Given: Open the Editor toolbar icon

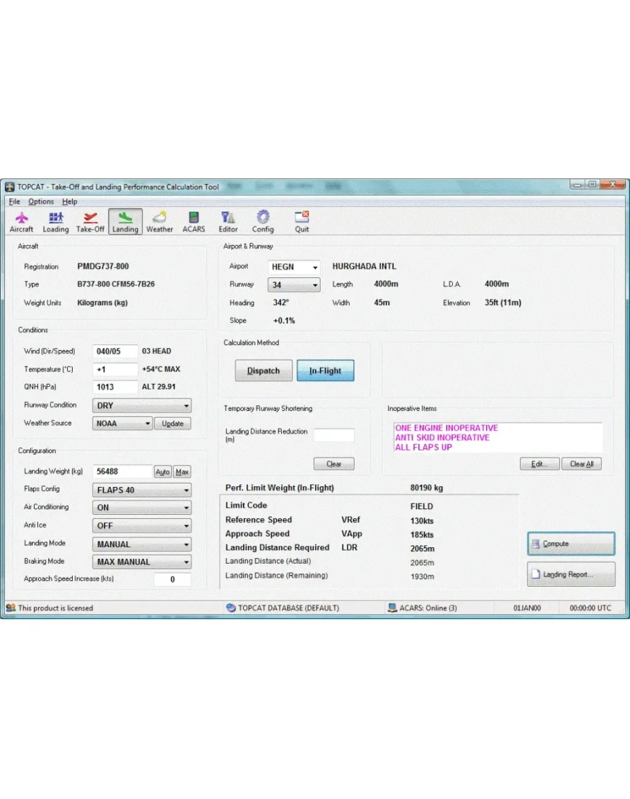Looking at the screenshot, I should (x=228, y=222).
